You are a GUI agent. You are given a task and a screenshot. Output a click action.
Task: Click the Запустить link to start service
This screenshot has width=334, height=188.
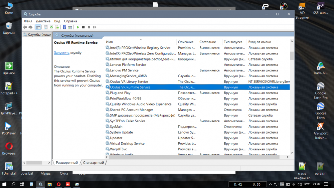click(62, 53)
